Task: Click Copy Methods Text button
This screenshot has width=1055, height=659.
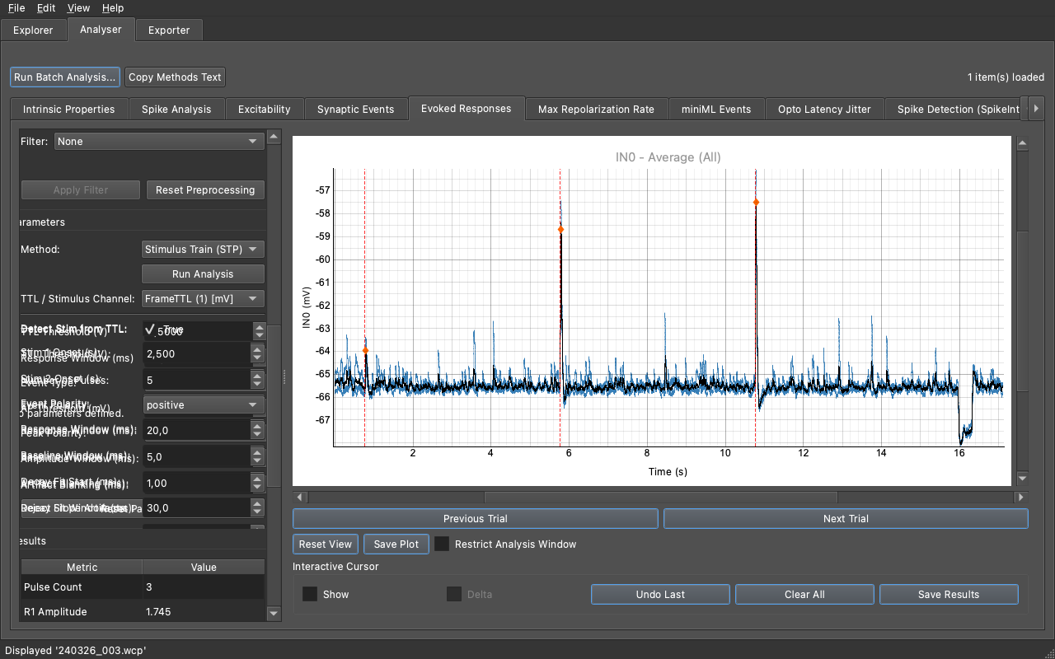Action: coord(175,77)
